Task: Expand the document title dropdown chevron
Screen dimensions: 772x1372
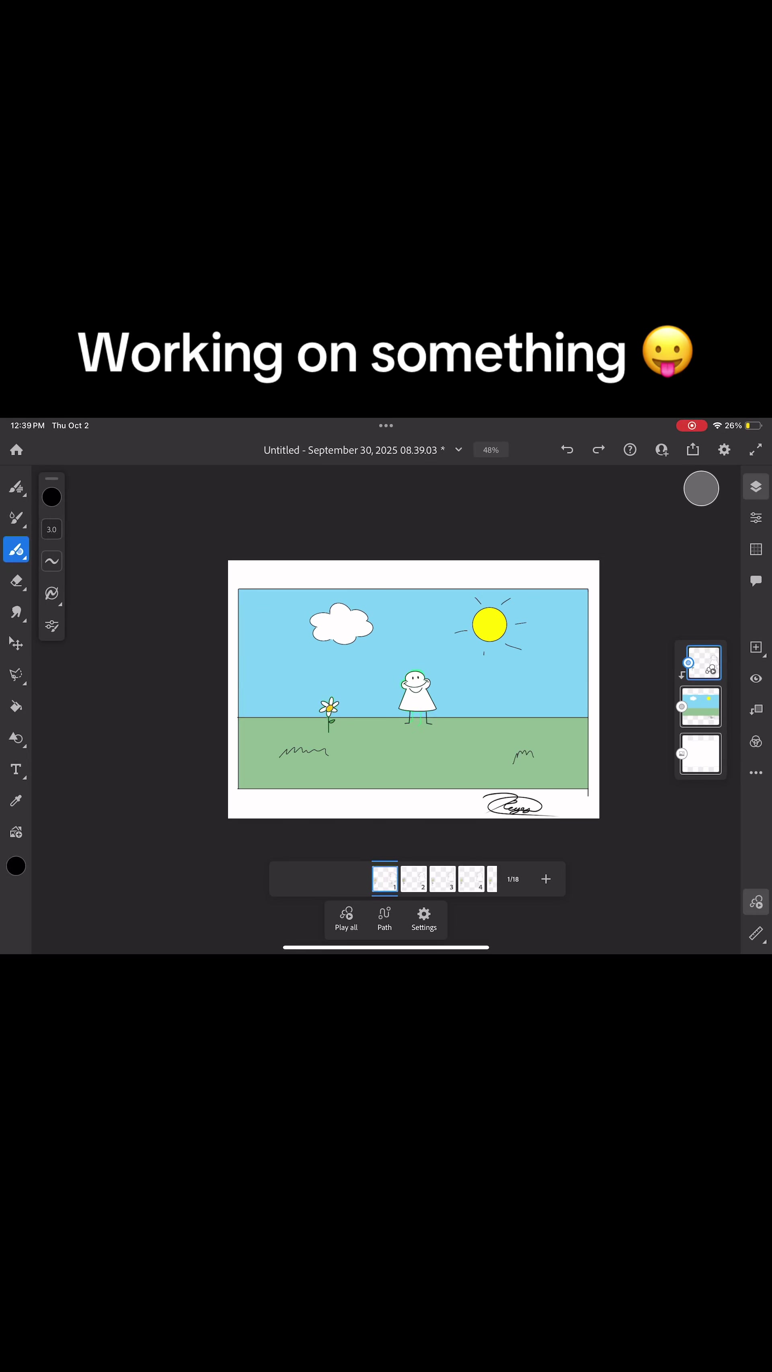Action: point(458,450)
